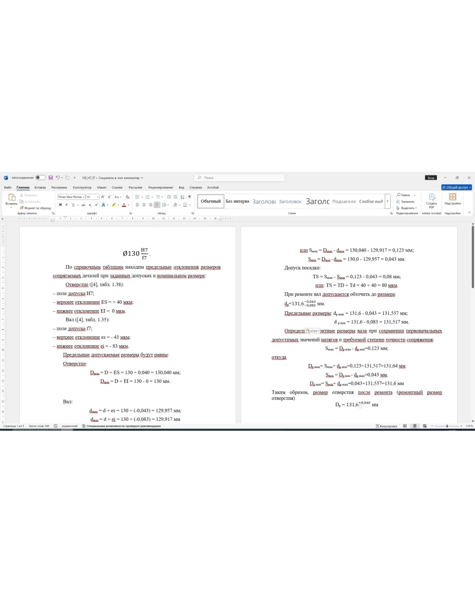475x603 pixels.
Task: Show paragraph marks with pilcrow icon
Action: point(189,197)
